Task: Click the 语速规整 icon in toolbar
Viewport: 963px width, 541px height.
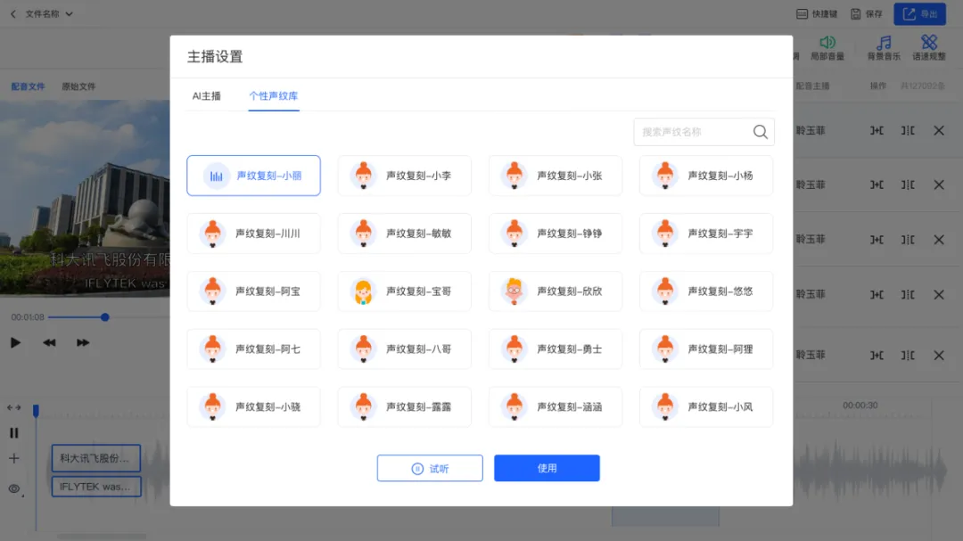Action: click(x=929, y=43)
